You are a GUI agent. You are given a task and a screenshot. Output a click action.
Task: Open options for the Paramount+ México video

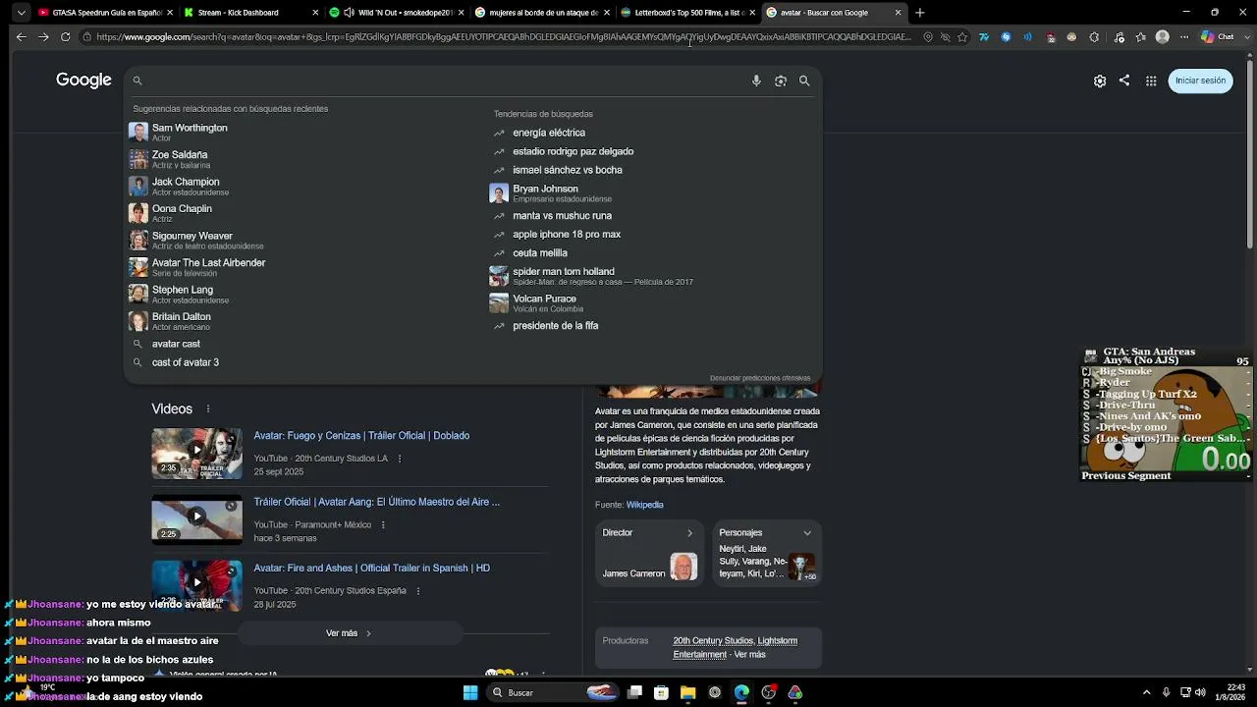pyautogui.click(x=383, y=525)
